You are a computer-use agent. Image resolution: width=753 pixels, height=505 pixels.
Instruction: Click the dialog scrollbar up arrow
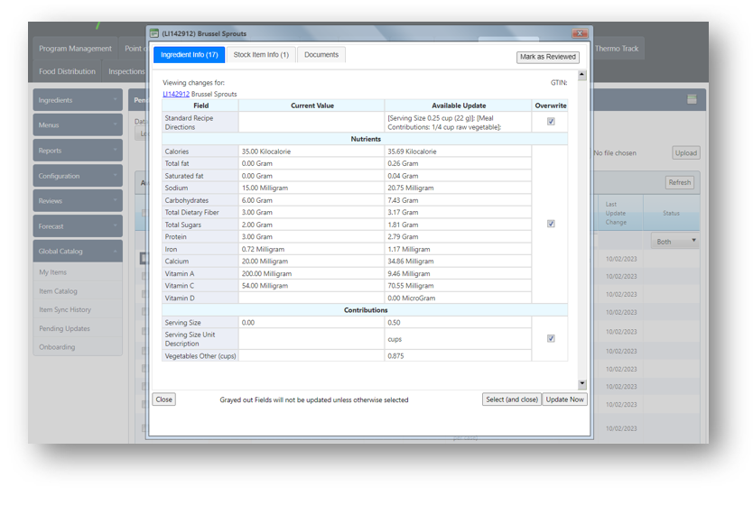[x=582, y=75]
